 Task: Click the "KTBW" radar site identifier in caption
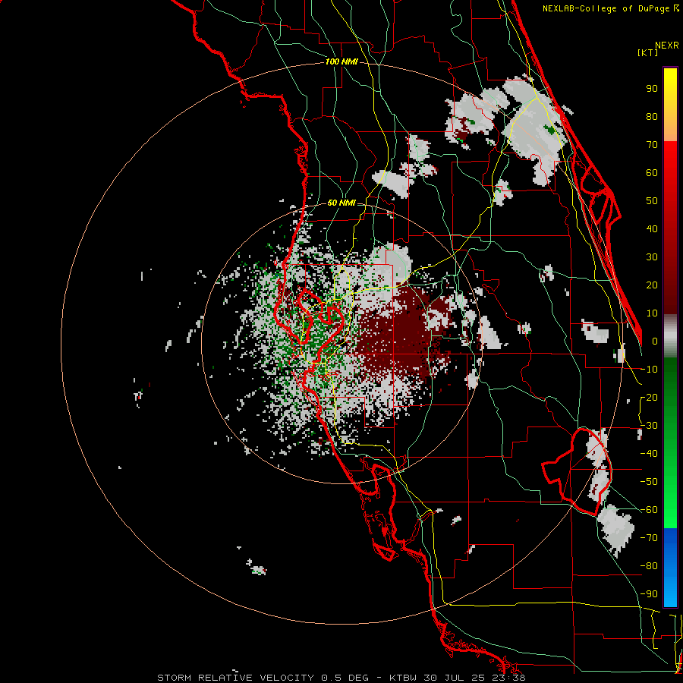pos(404,678)
